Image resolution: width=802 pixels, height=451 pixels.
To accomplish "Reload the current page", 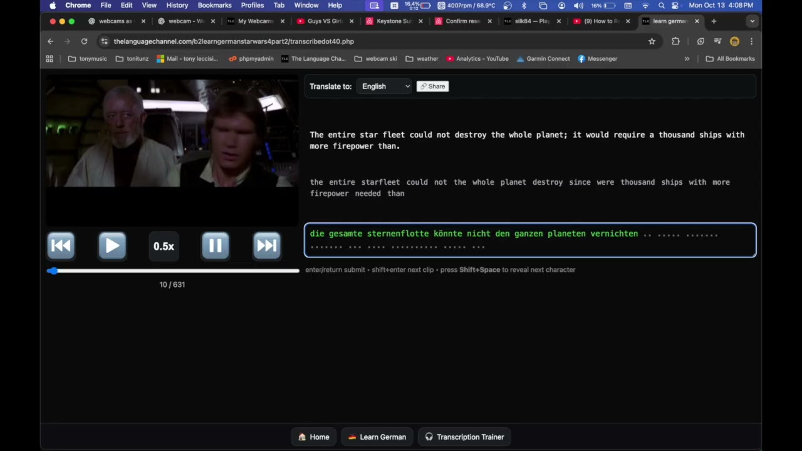I will pyautogui.click(x=84, y=41).
